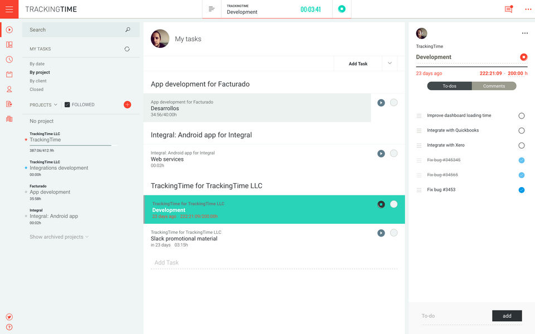Uncheck Fix bug #345345 to-do

click(x=522, y=160)
